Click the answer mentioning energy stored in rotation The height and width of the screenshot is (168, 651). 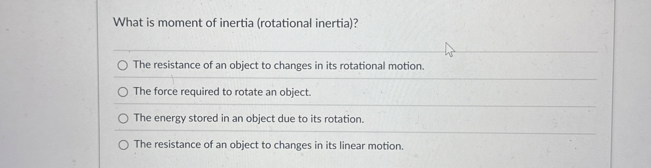(x=248, y=119)
